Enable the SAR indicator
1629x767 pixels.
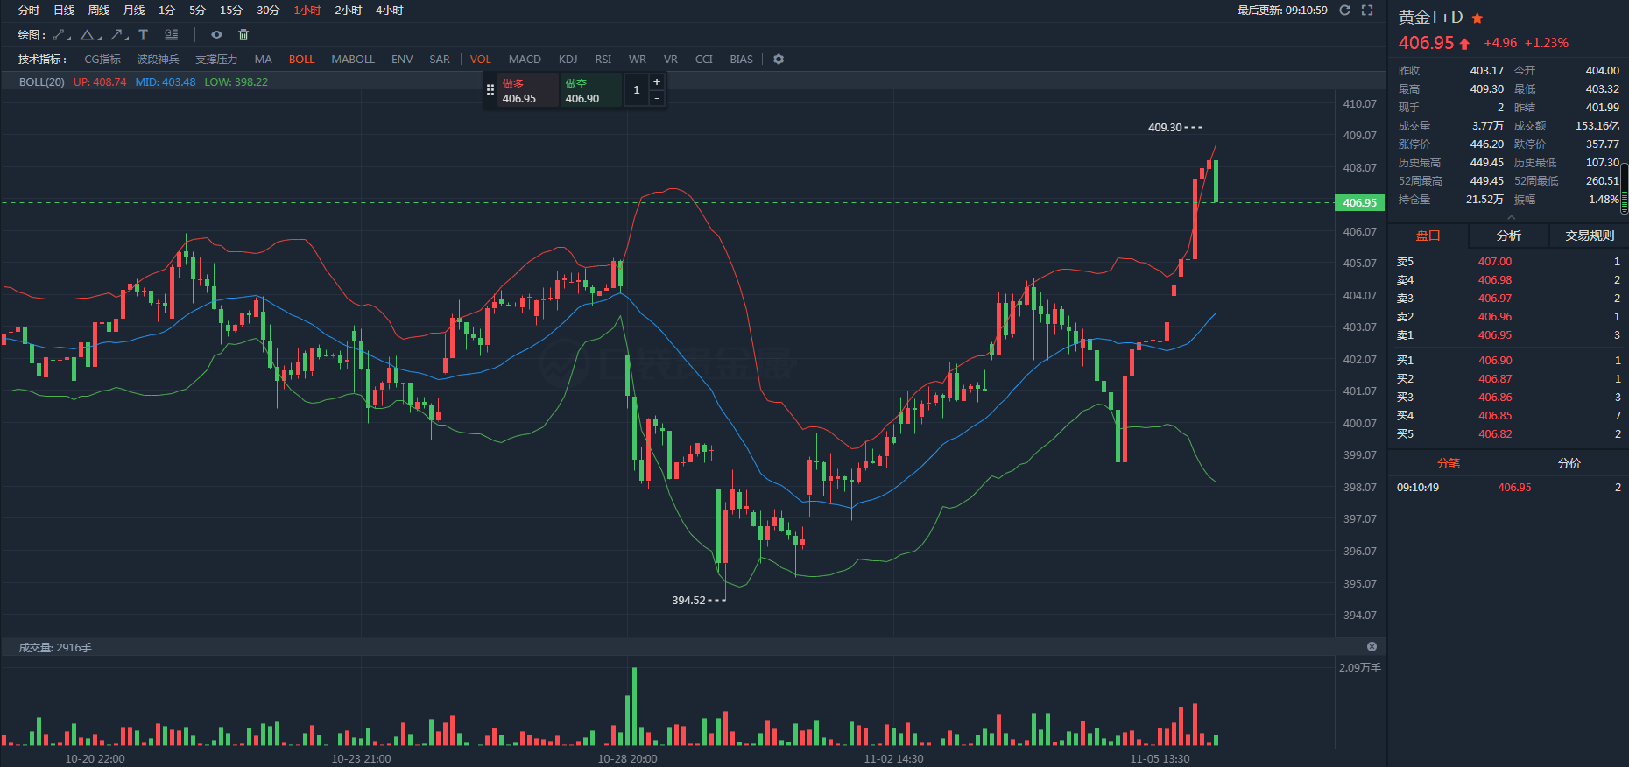pyautogui.click(x=440, y=60)
